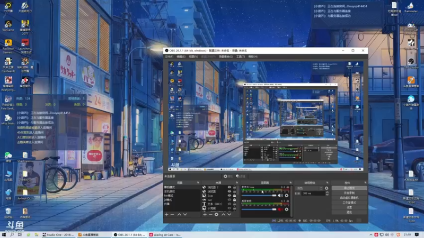Select the jd模式 scene in the Scenes list
This screenshot has height=238, width=424.
click(182, 200)
